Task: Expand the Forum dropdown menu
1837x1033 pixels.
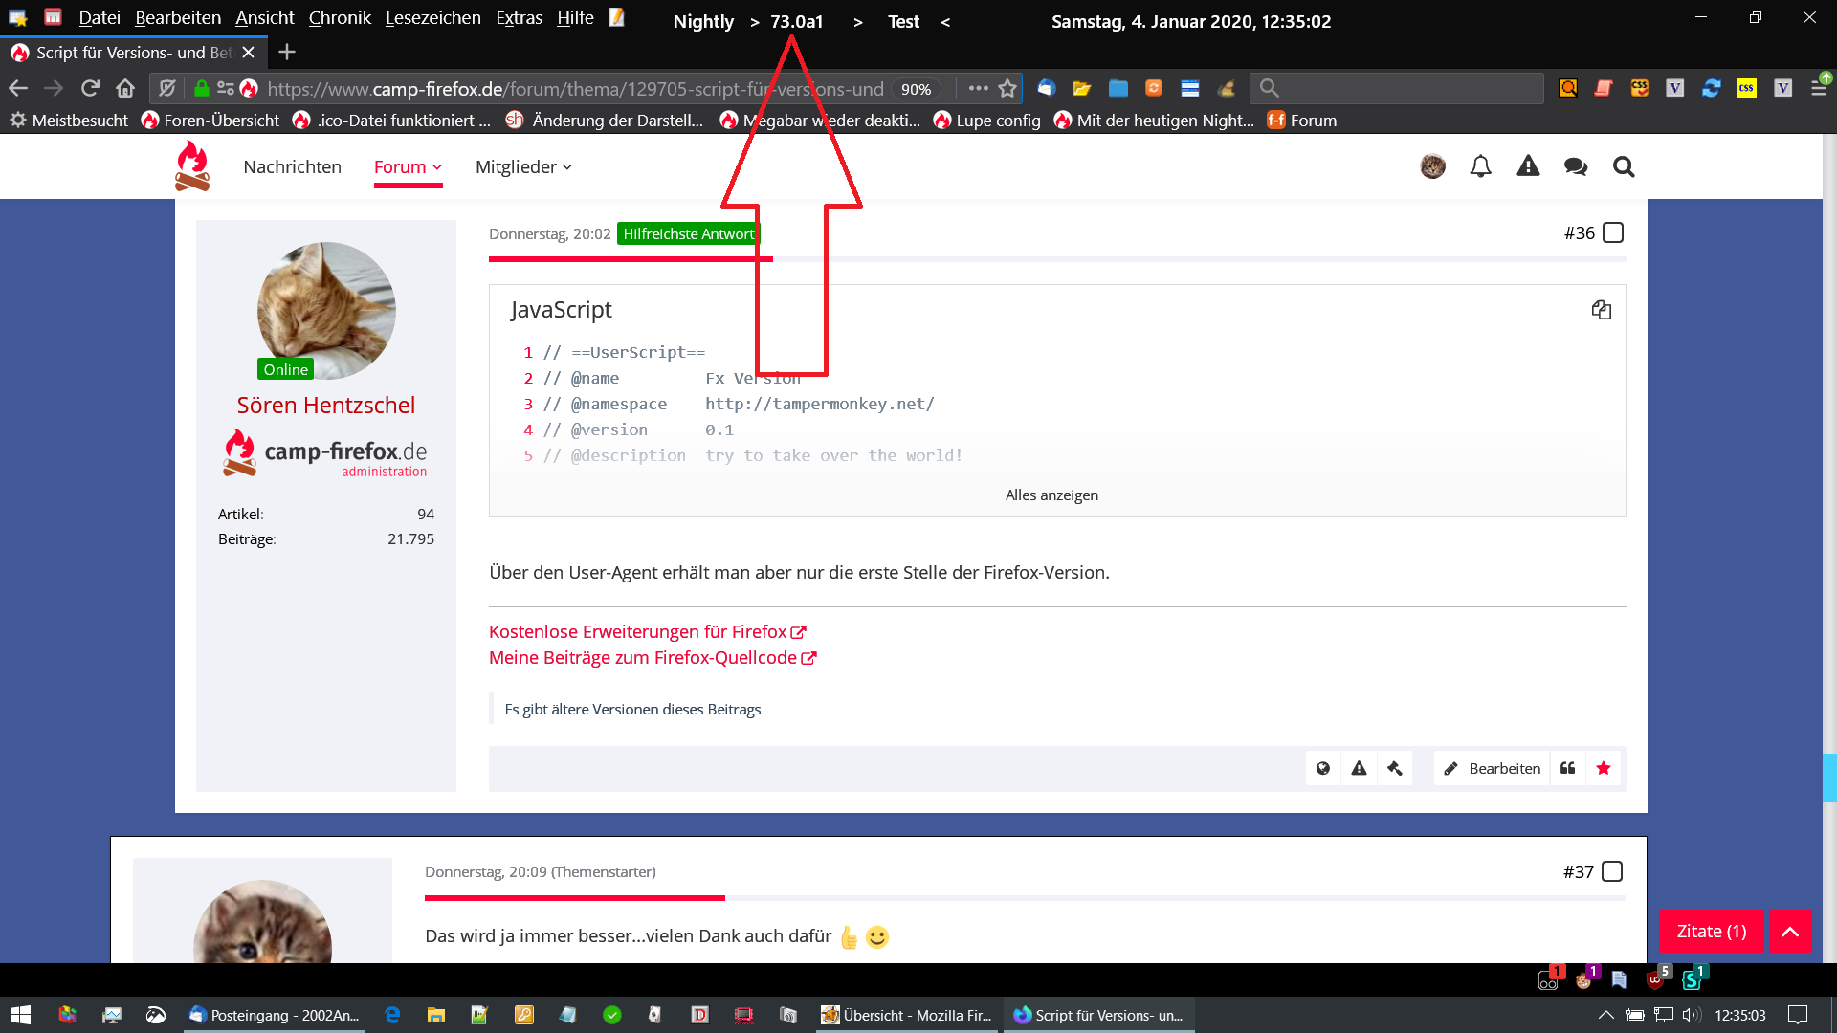Action: point(408,166)
